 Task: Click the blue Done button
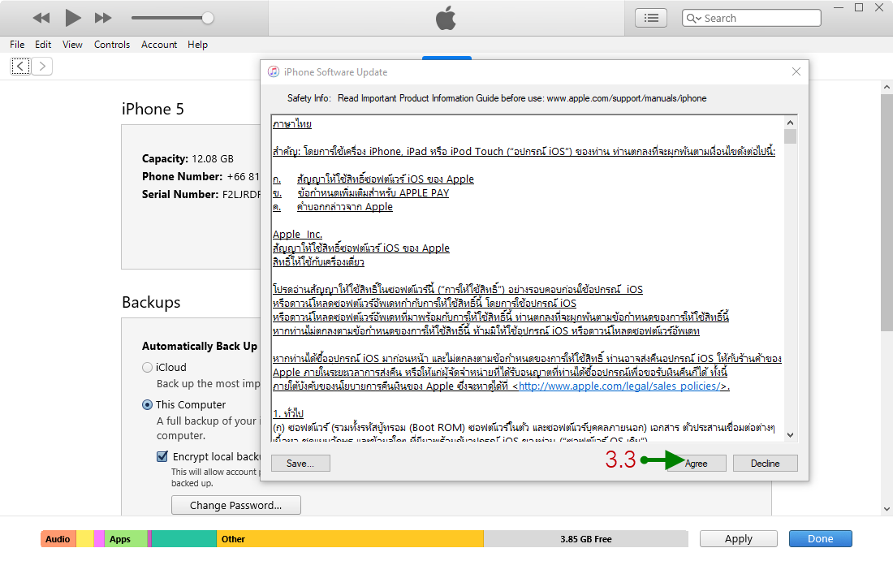pos(820,539)
